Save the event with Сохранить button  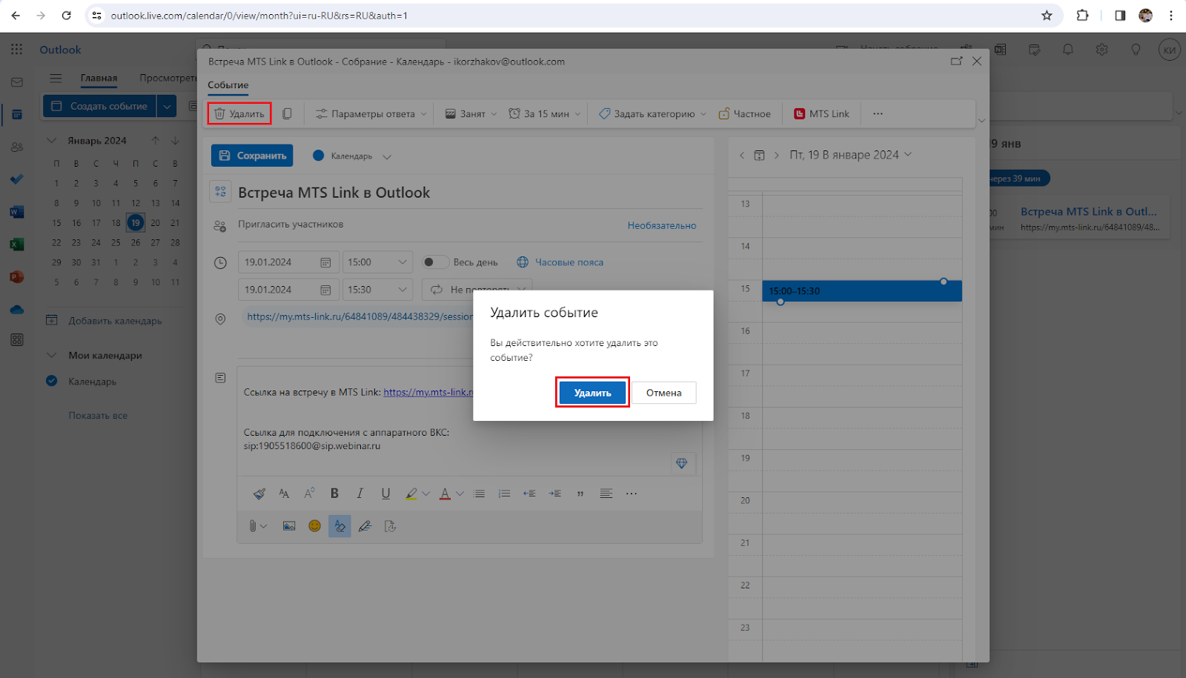click(x=252, y=156)
